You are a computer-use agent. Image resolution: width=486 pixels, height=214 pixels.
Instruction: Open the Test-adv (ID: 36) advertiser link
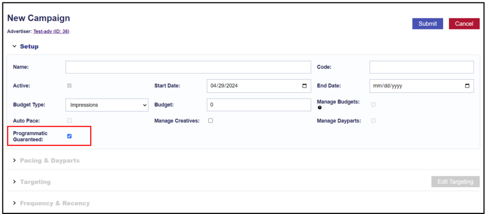(51, 32)
